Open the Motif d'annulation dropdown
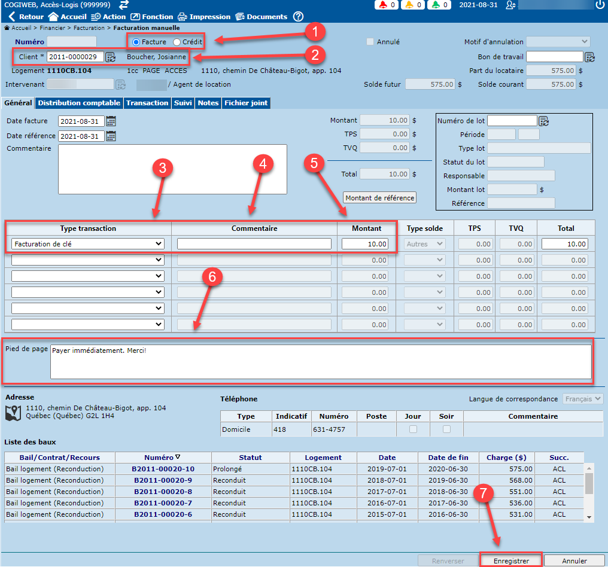Screen dimensions: 608x567 pyautogui.click(x=558, y=42)
